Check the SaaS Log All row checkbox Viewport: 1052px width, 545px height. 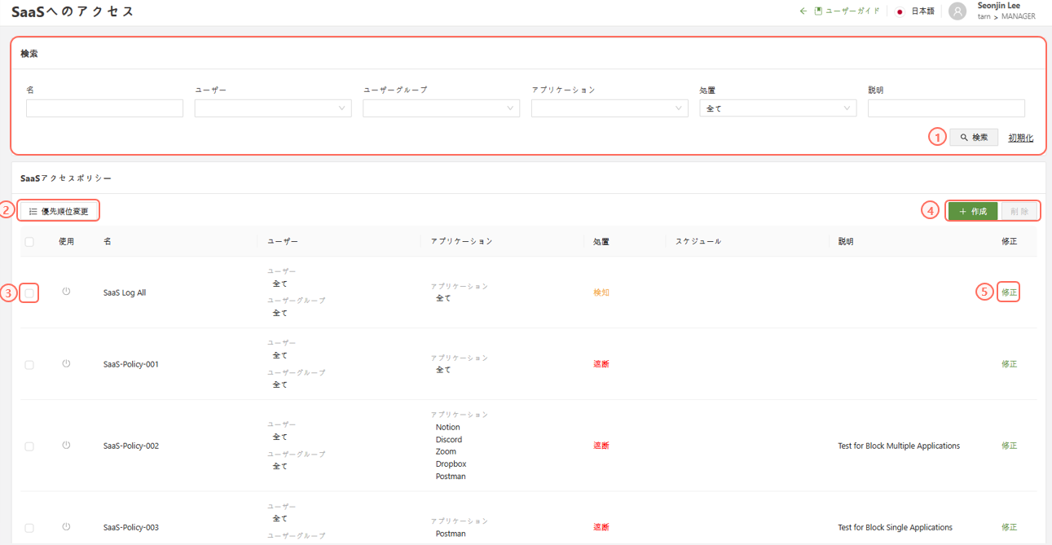pyautogui.click(x=29, y=293)
